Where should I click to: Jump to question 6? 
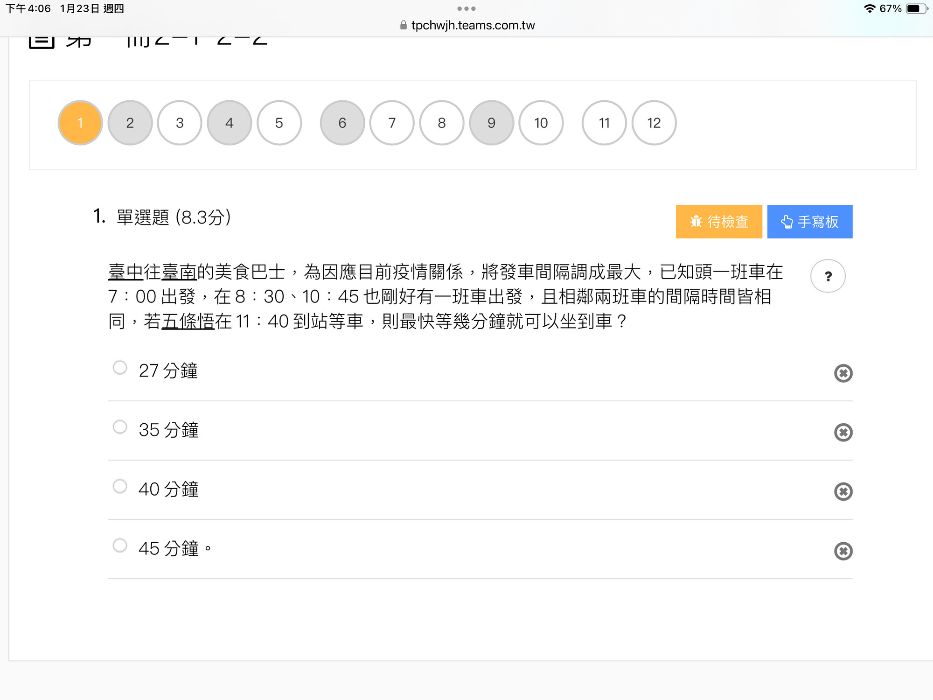[342, 123]
